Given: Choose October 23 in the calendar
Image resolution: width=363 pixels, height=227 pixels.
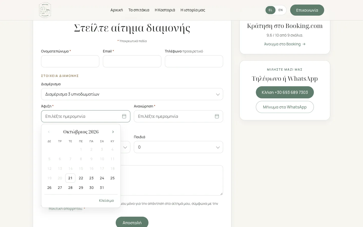Looking at the screenshot, I should (x=92, y=178).
